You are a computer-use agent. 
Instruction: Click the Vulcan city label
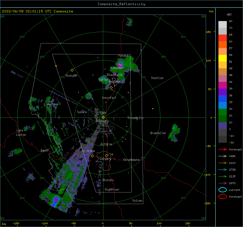pyautogui.click(x=137, y=201)
